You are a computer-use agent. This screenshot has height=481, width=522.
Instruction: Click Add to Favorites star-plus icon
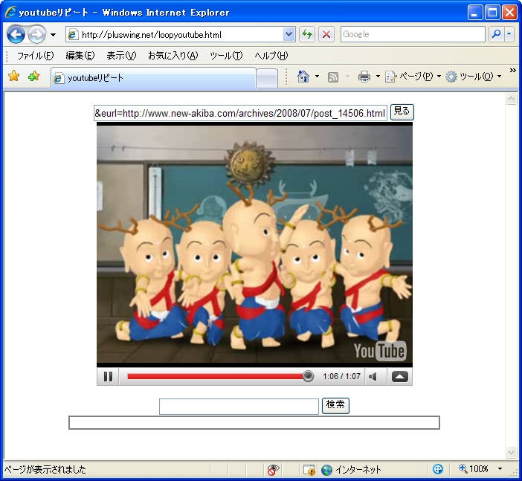click(x=33, y=77)
